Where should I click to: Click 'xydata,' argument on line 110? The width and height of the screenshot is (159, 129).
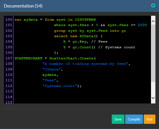[50, 75]
